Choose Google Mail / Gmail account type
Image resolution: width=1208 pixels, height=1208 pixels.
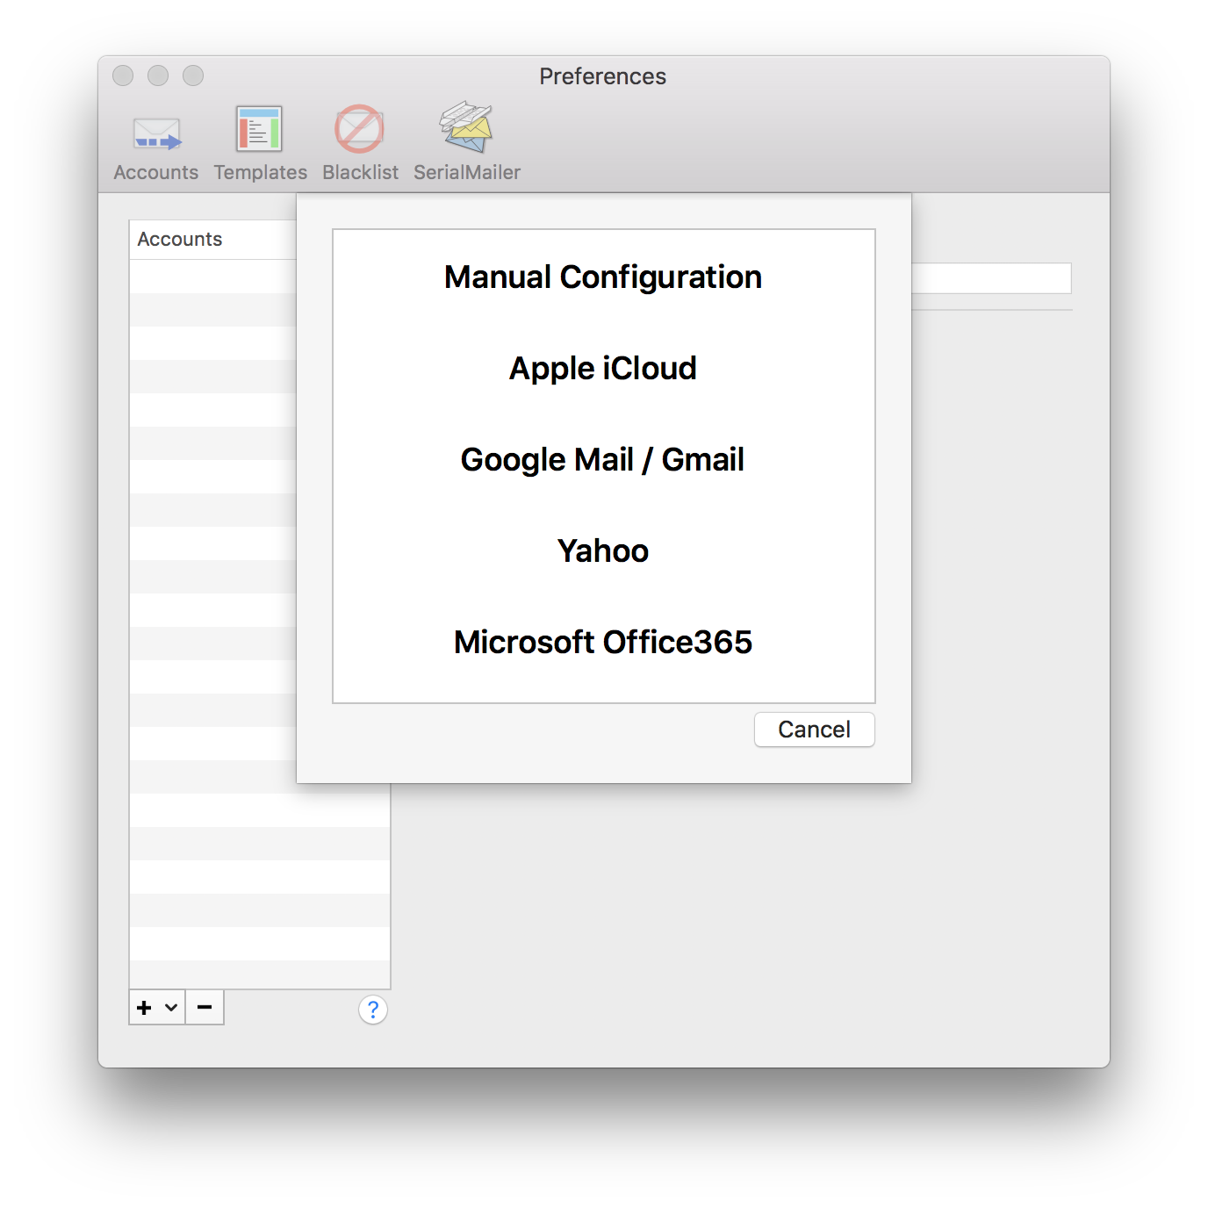(x=603, y=460)
